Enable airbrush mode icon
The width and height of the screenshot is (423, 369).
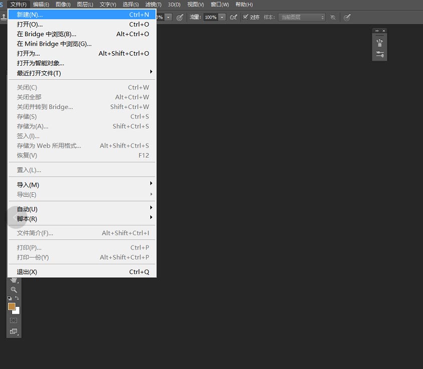coord(234,17)
